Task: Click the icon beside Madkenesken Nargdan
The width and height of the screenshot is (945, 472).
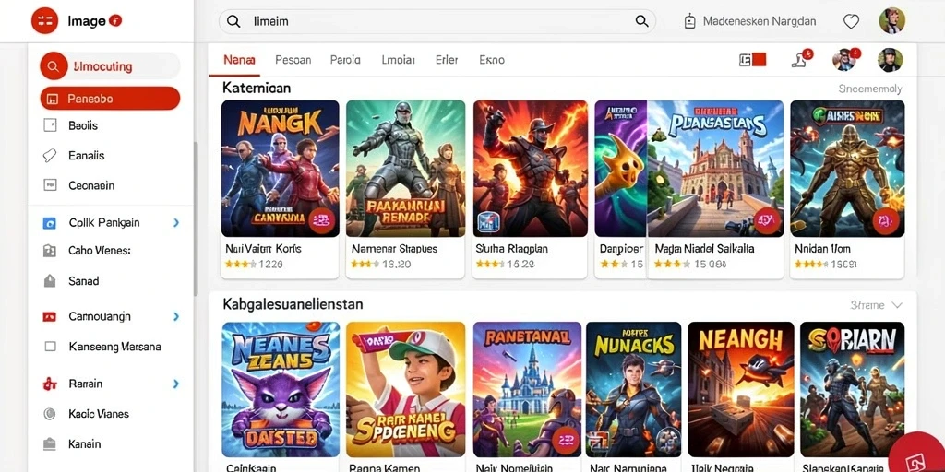Action: [x=690, y=22]
